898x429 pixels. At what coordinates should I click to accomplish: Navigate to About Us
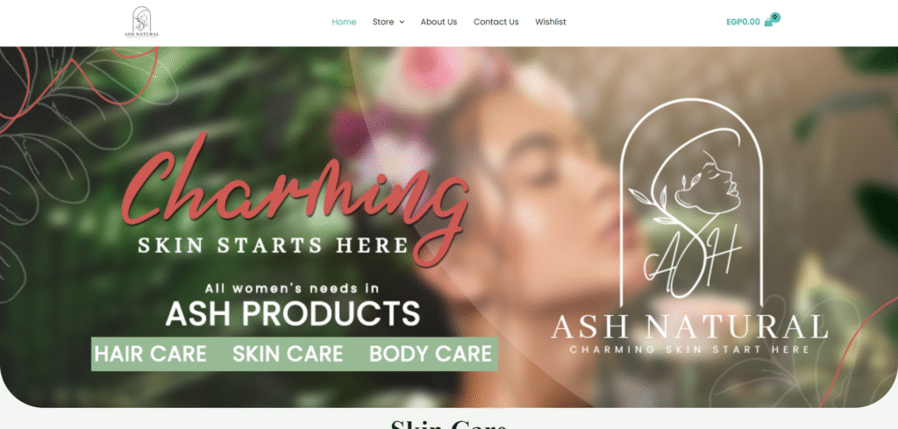[x=438, y=22]
